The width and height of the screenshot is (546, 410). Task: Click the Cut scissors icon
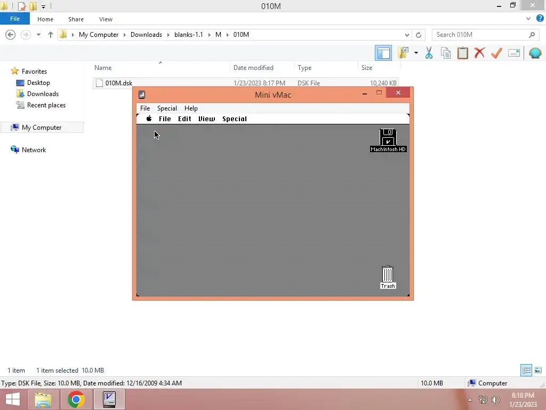point(429,53)
